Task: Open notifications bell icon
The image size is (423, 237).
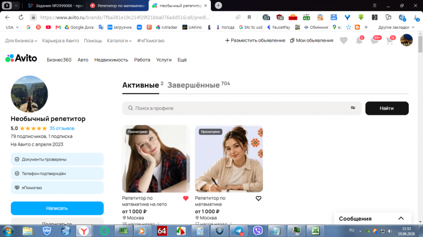Action: point(359,41)
